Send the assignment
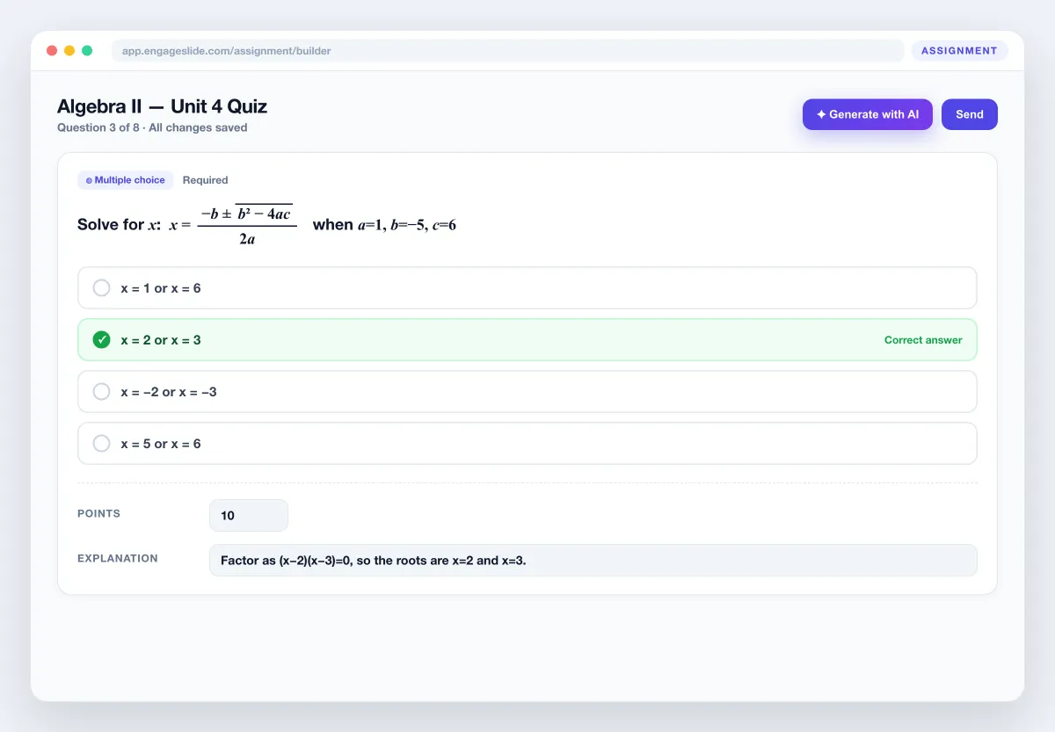The height and width of the screenshot is (732, 1055). tap(970, 114)
